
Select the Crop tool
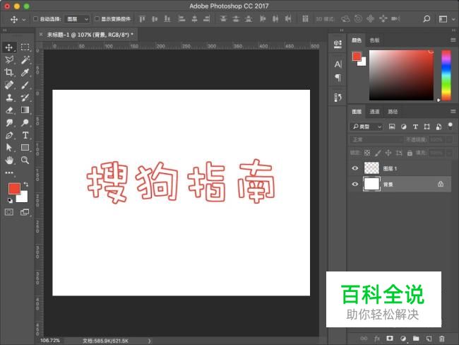pos(9,72)
